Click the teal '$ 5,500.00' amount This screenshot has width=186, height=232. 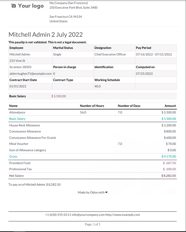pos(169,119)
